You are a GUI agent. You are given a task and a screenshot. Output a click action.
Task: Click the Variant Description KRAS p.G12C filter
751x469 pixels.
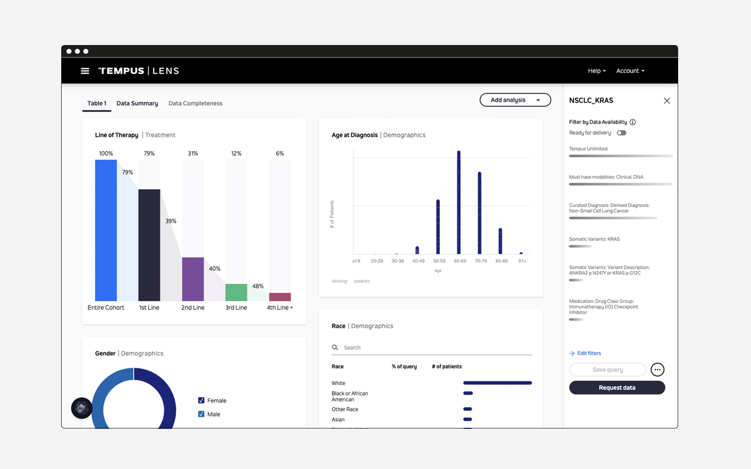coord(609,270)
